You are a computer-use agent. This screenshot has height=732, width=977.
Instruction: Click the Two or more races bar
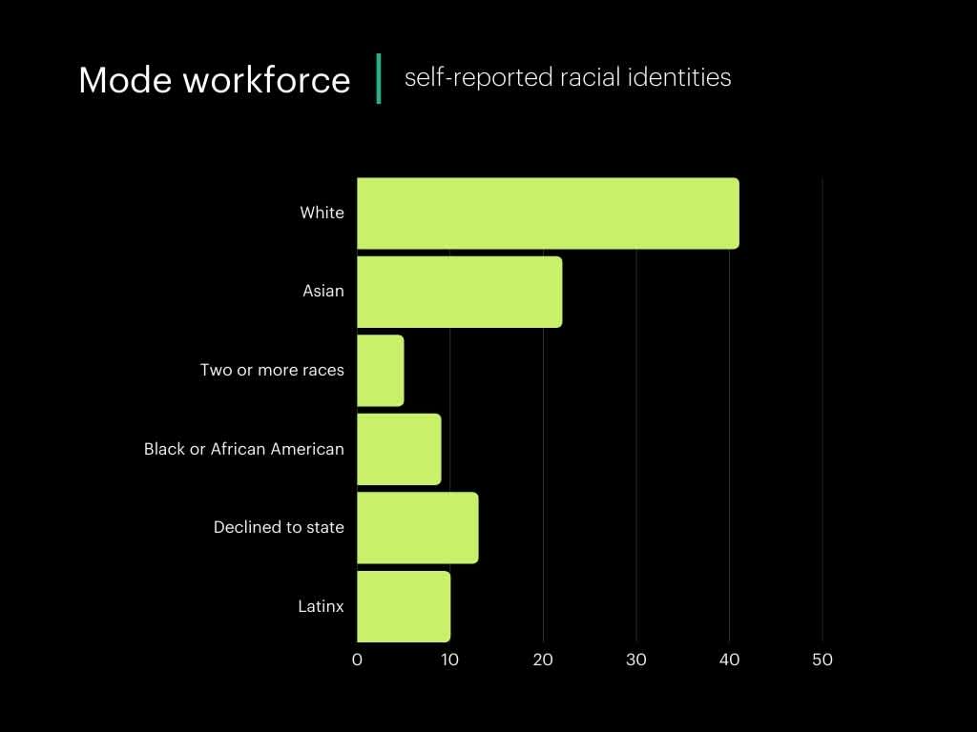click(379, 370)
